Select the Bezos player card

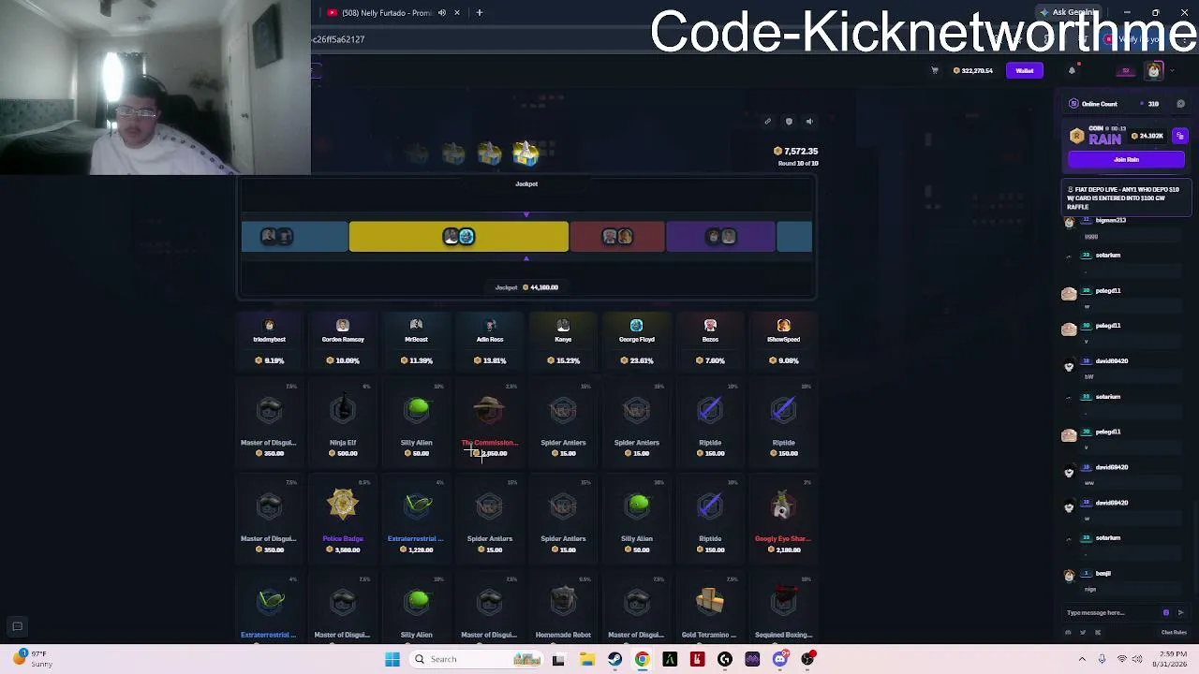710,343
